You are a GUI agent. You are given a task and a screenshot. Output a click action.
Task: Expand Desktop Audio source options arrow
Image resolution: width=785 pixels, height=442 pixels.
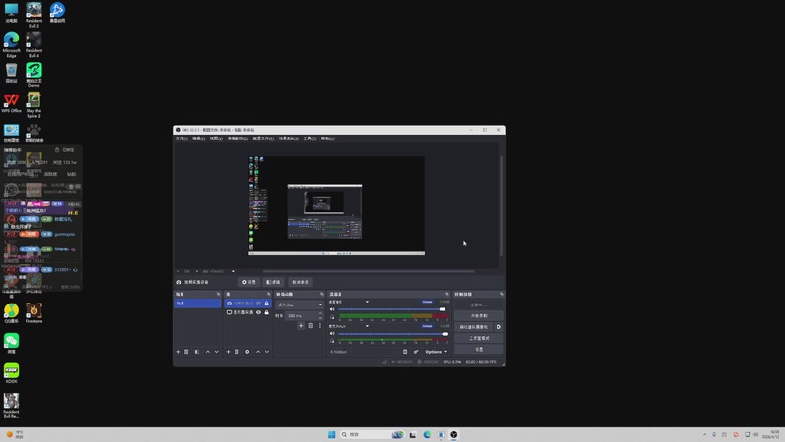point(367,302)
